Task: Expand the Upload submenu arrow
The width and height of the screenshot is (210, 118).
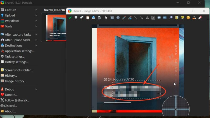Action: coord(36,15)
